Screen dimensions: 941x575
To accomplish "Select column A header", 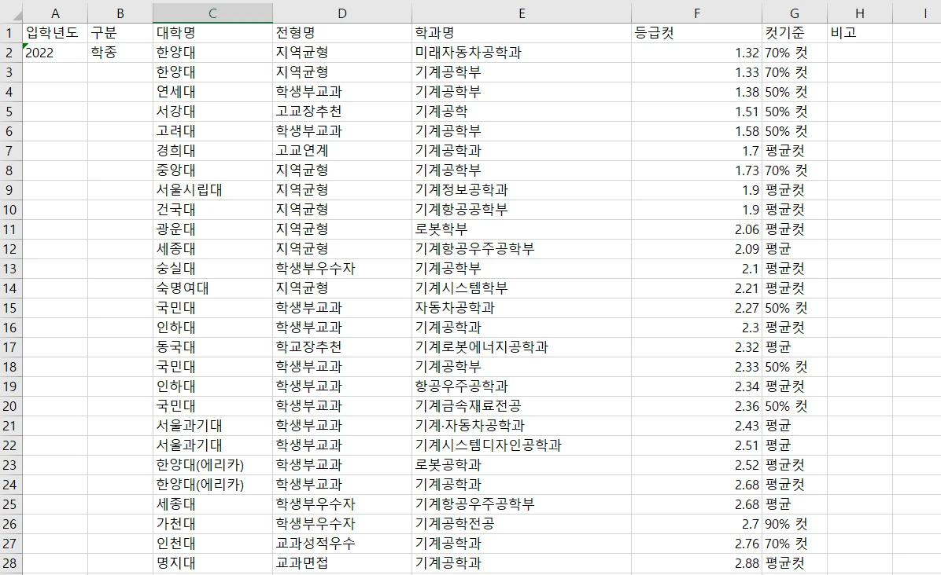I will tap(55, 13).
